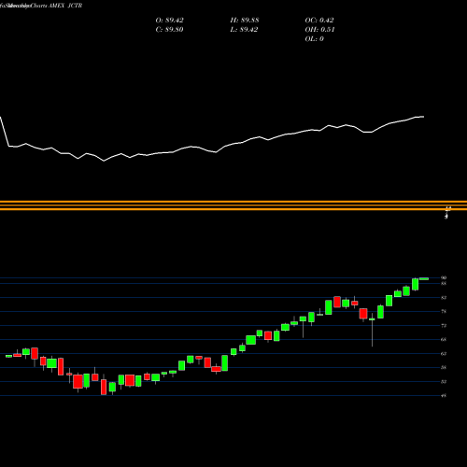The image size is (467, 467).
Task: Select the high price H: 89.88 readout
Action: pos(245,21)
